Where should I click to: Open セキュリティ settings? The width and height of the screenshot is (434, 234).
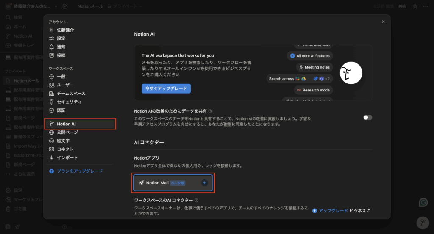69,102
